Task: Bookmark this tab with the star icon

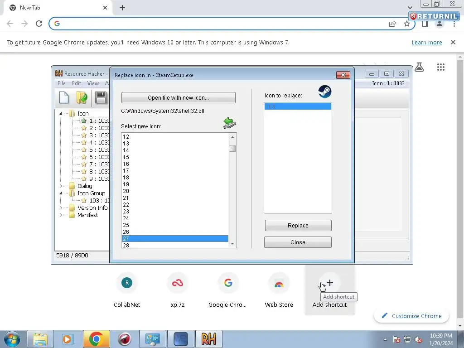Action: 407,24
